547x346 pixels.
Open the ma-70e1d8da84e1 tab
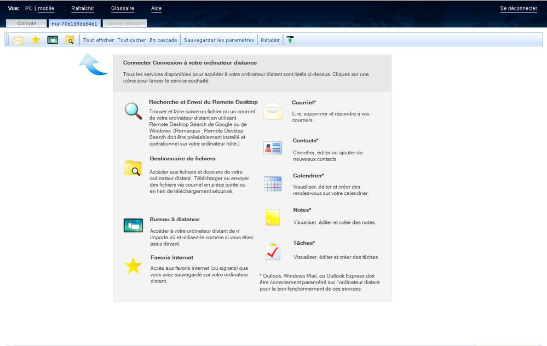coord(74,24)
